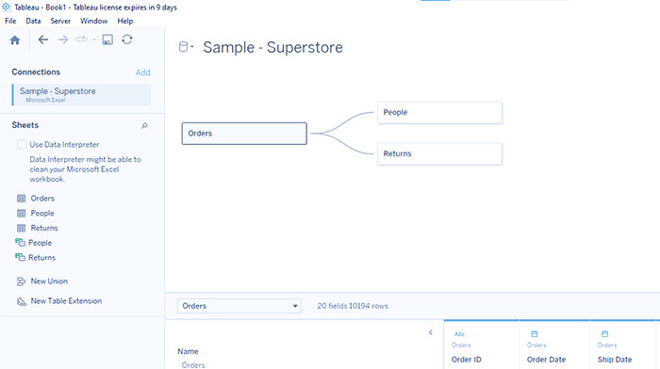The width and height of the screenshot is (660, 369).
Task: Add a new connection
Action: [x=142, y=72]
